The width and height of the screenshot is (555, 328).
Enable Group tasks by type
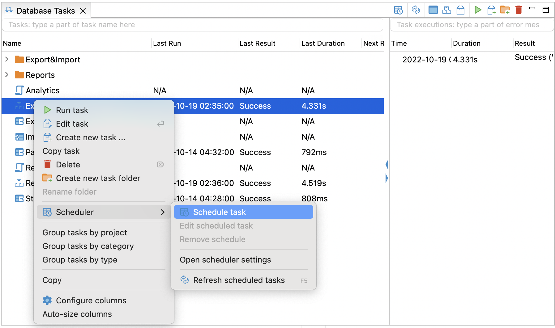click(x=80, y=260)
